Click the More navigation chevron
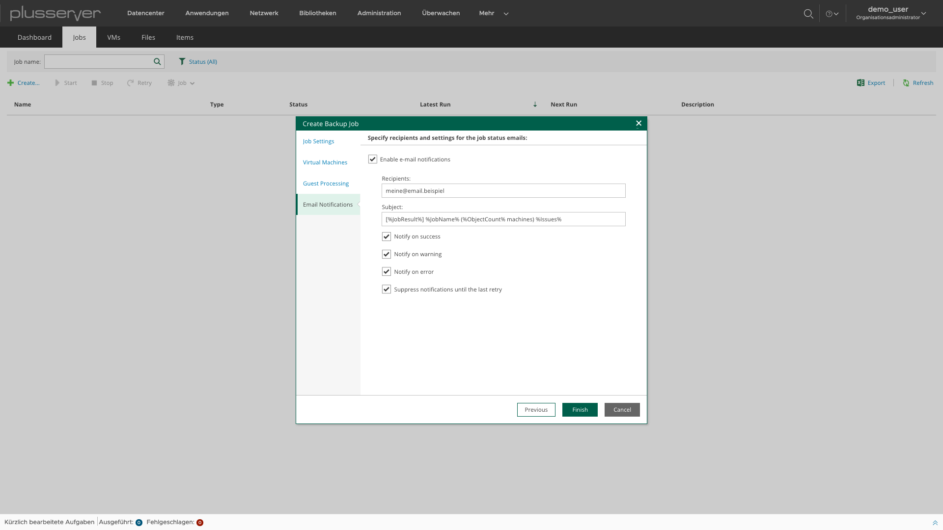The image size is (943, 530). tap(506, 14)
